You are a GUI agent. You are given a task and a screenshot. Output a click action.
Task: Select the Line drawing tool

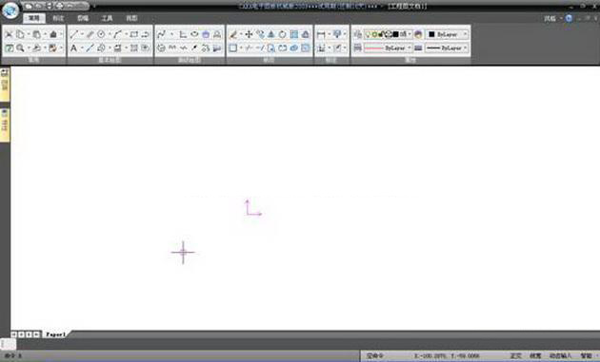point(74,35)
